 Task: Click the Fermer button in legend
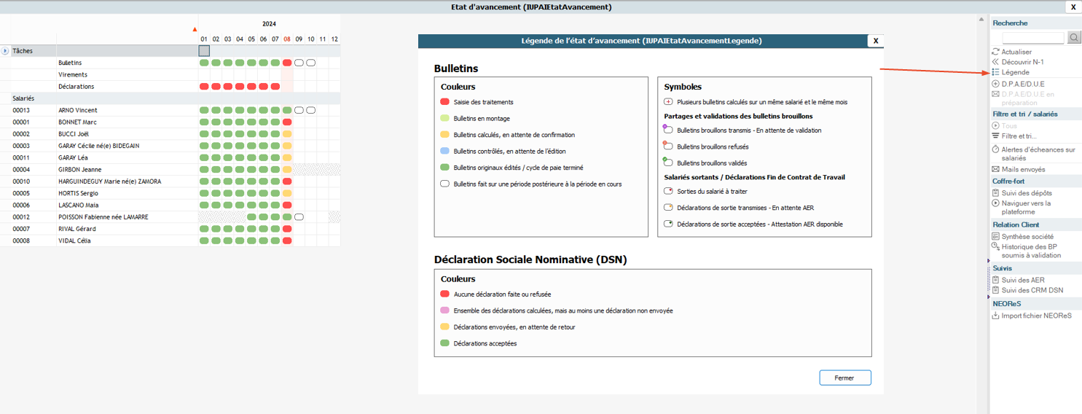844,378
